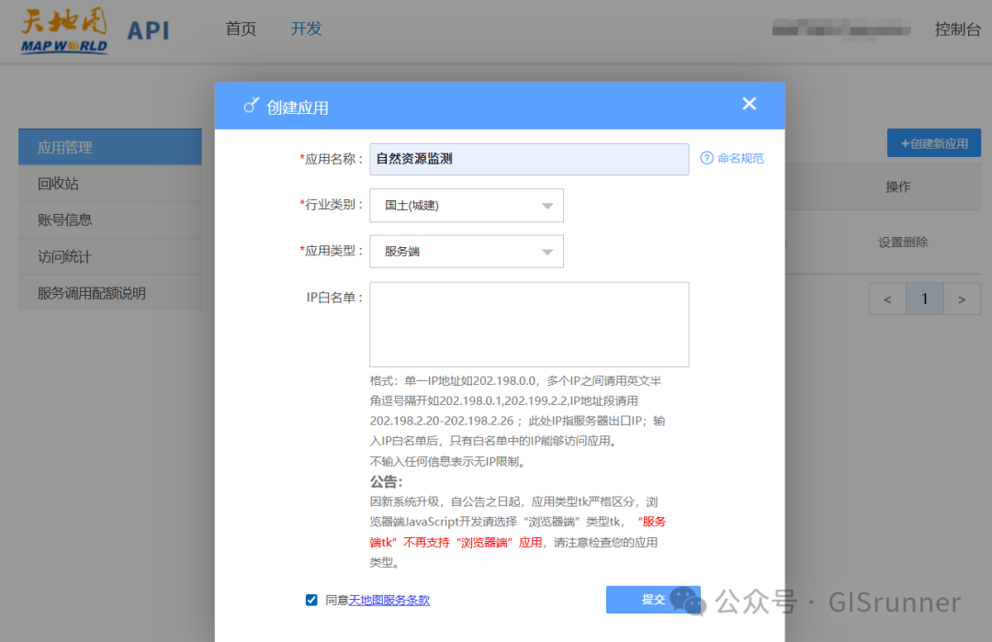Screen dimensions: 992x642
Task: Select page 1 in pagination
Action: (x=924, y=299)
